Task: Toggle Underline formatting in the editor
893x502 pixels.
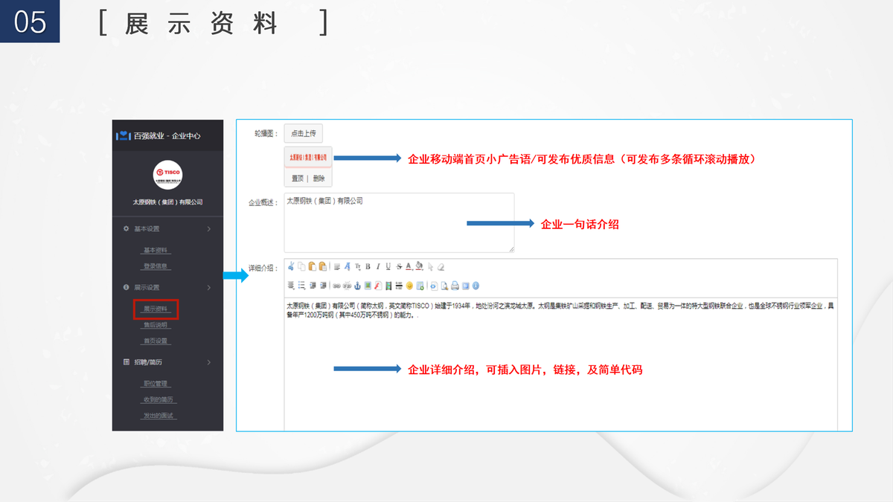Action: tap(388, 266)
